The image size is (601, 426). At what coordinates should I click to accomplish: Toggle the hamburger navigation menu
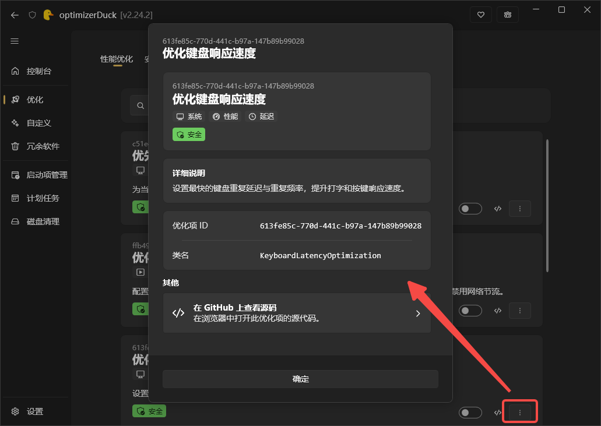pos(15,41)
